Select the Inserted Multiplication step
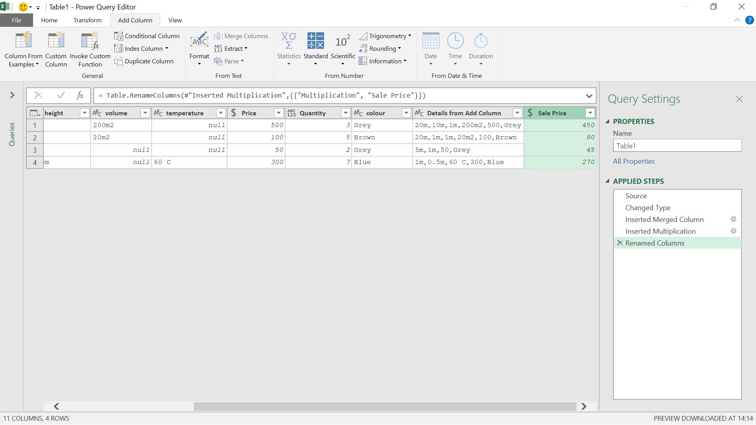The height and width of the screenshot is (425, 756). tap(677, 231)
